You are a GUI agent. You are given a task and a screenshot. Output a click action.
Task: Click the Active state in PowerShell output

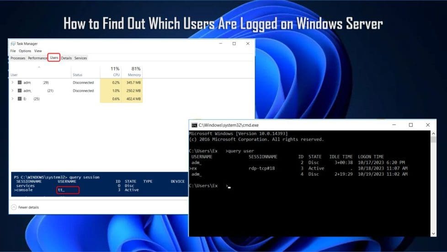[x=132, y=190]
